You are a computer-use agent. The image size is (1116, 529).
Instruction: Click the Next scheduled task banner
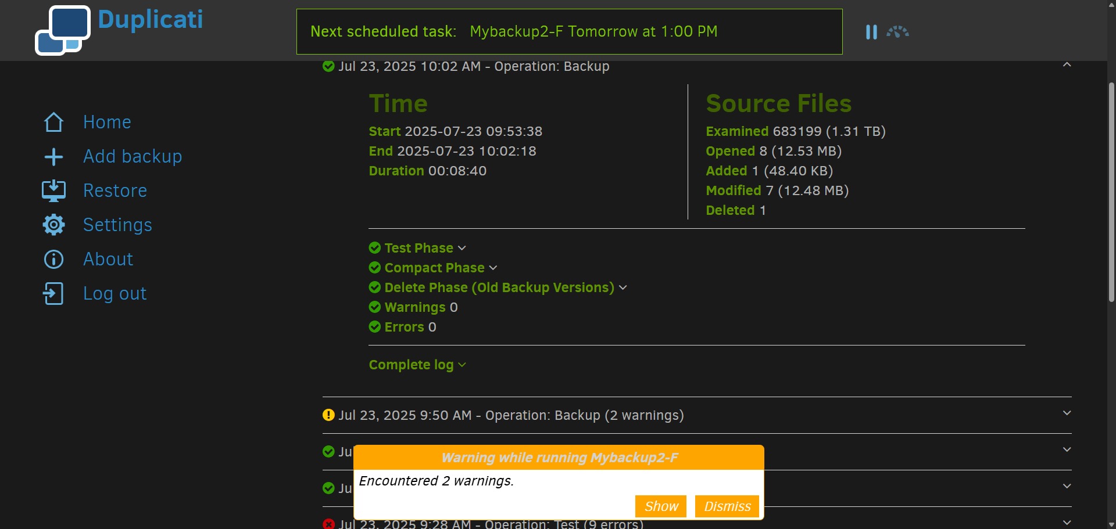click(569, 31)
